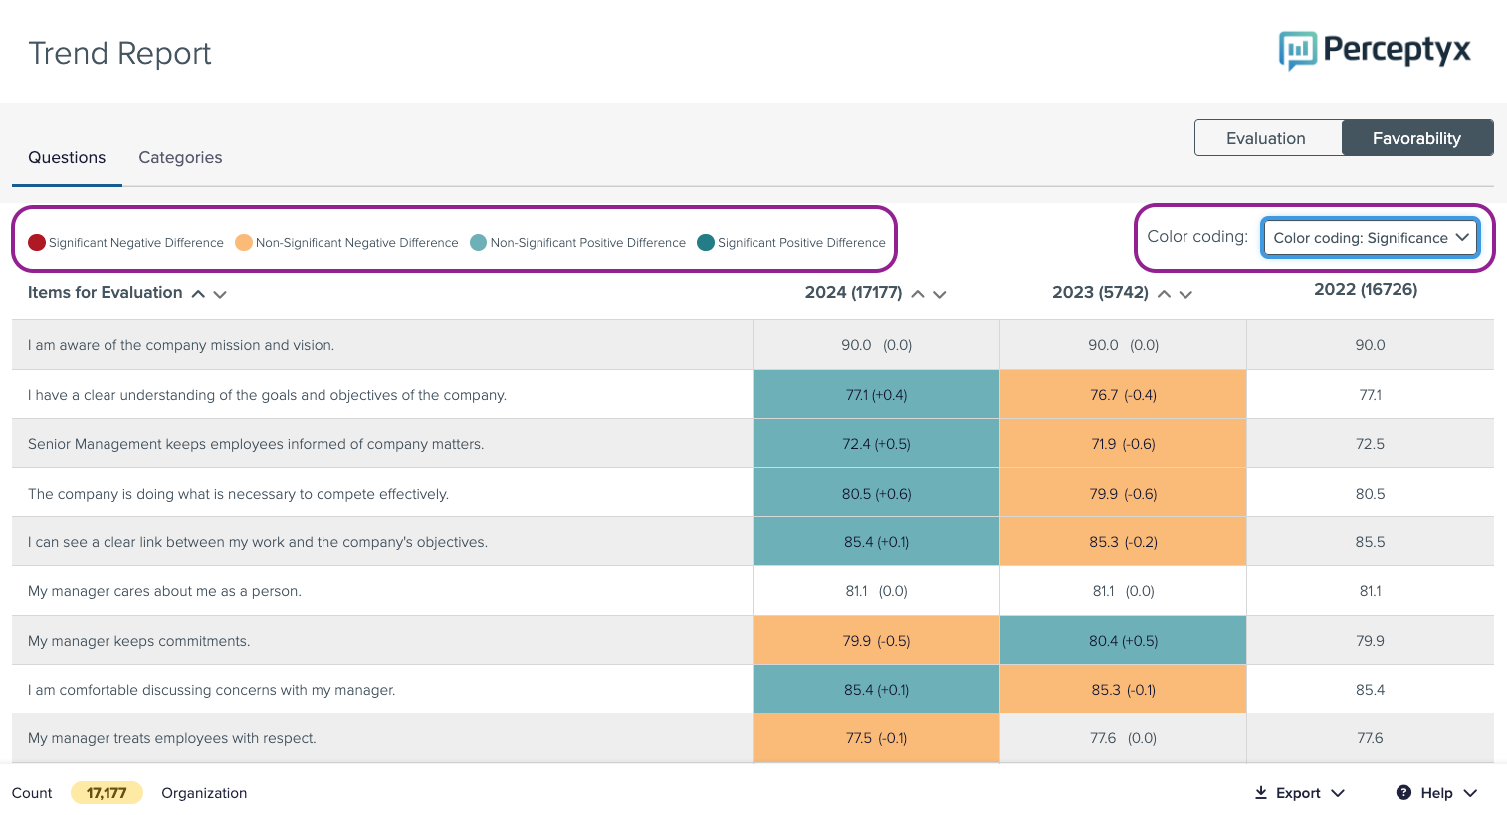Sort 2024 column ascending arrow
This screenshot has height=815, width=1507.
click(x=918, y=294)
